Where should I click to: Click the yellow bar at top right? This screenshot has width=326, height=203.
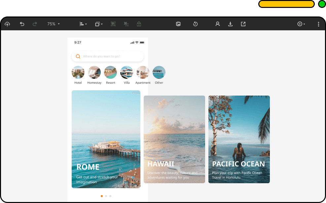pyautogui.click(x=286, y=4)
